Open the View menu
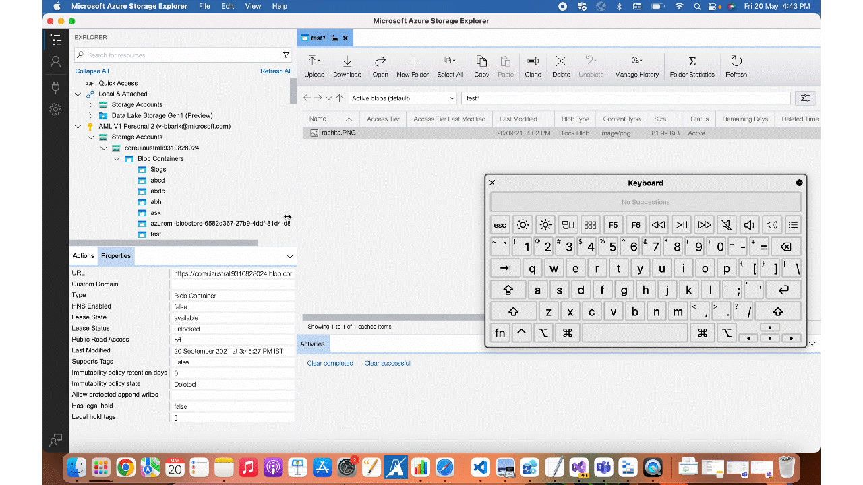Image resolution: width=863 pixels, height=485 pixels. coord(253,6)
